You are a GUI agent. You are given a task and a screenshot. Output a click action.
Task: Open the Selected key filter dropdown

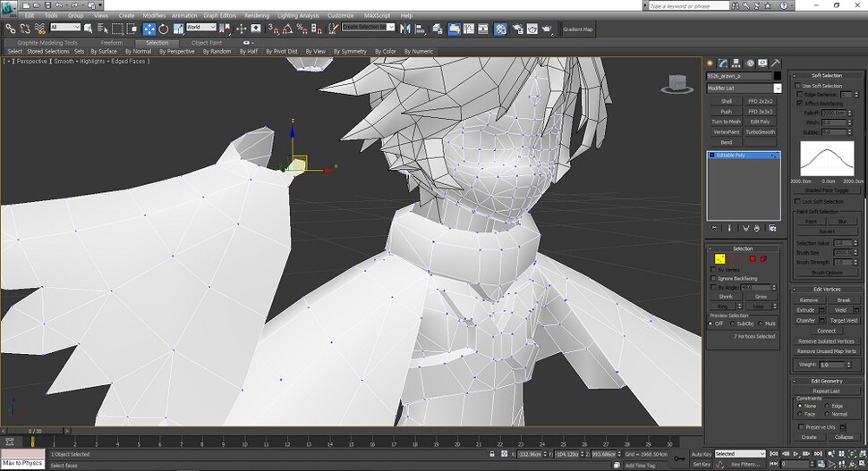[739, 454]
